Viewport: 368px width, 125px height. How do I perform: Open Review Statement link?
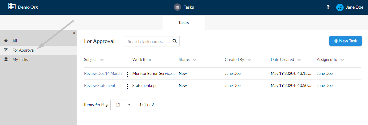tap(100, 85)
